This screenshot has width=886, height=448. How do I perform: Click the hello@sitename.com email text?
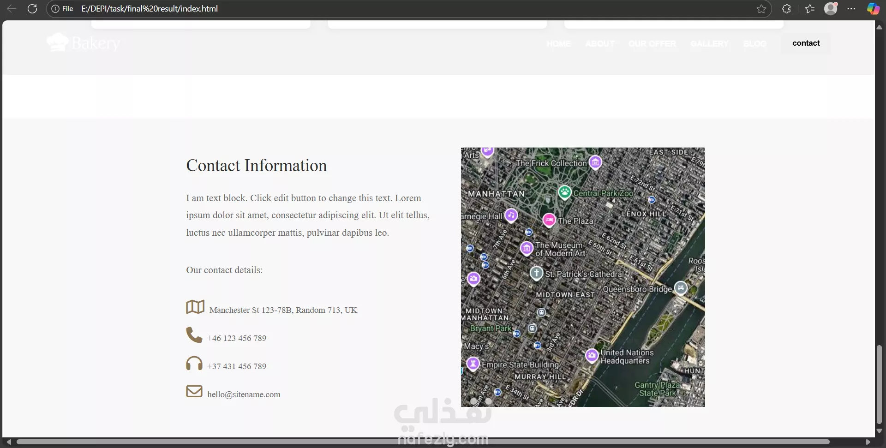[244, 394]
